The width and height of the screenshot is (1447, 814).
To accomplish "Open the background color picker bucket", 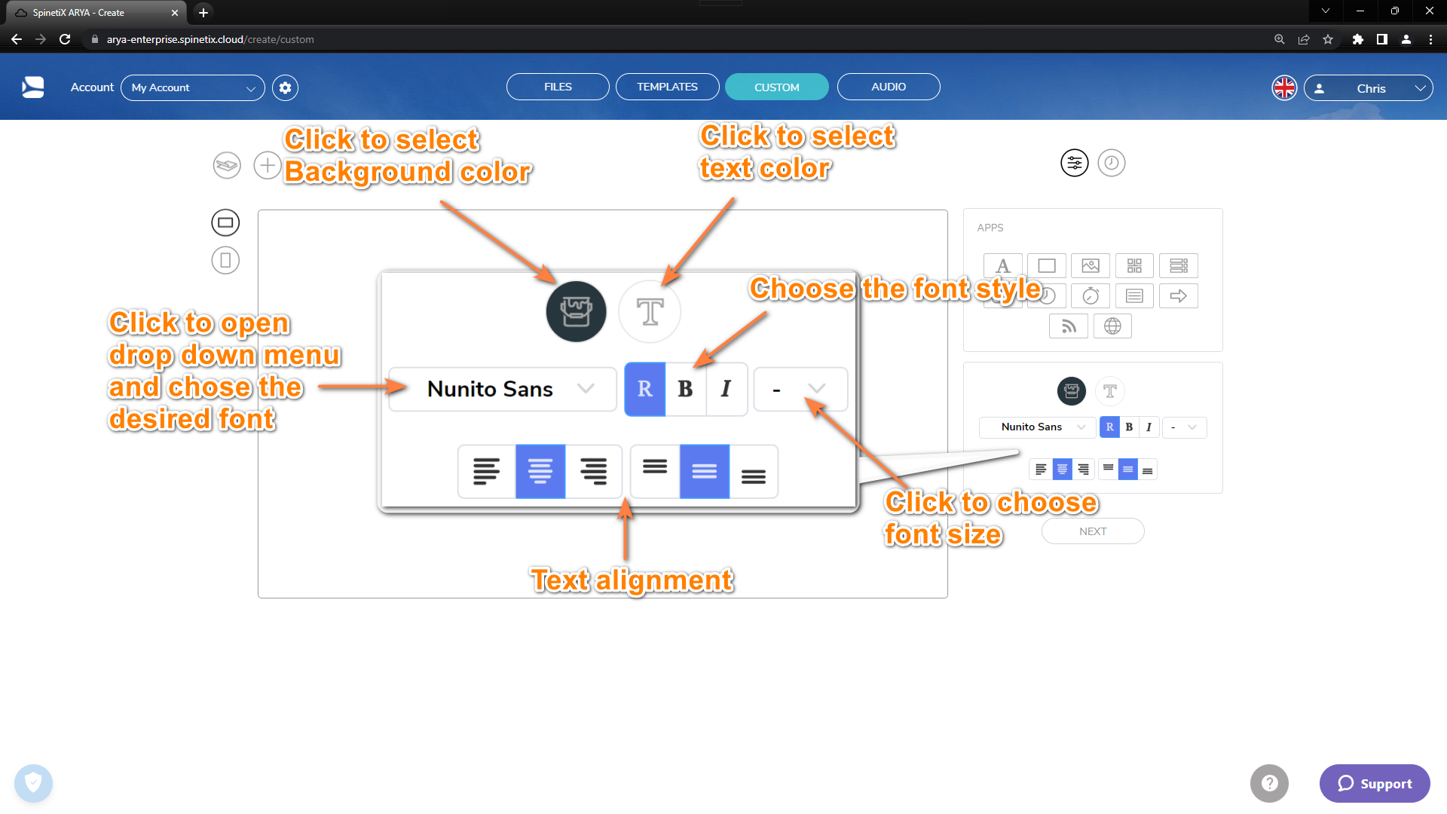I will (575, 311).
